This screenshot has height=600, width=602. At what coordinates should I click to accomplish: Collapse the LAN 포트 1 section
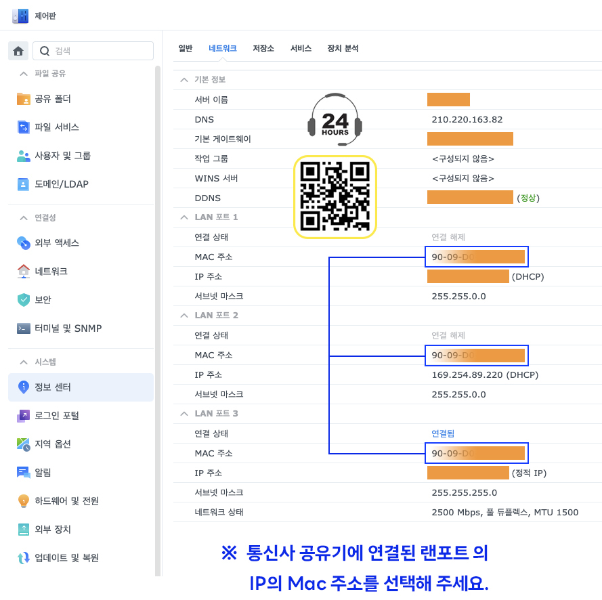(184, 217)
